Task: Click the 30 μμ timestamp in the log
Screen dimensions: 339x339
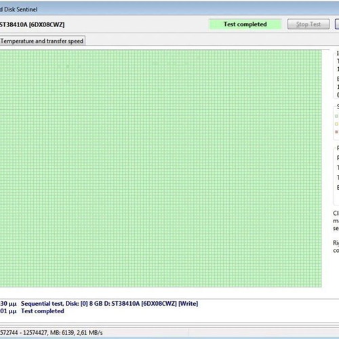Action: pos(8,304)
